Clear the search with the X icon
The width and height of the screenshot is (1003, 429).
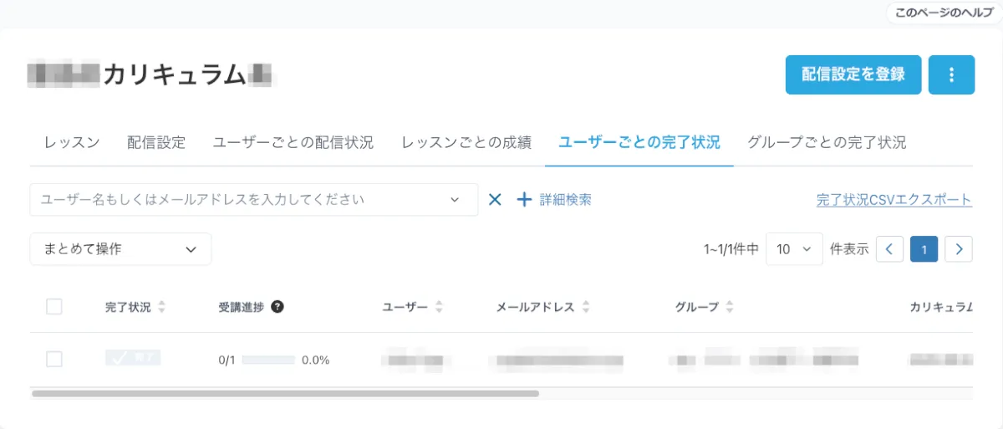[495, 200]
